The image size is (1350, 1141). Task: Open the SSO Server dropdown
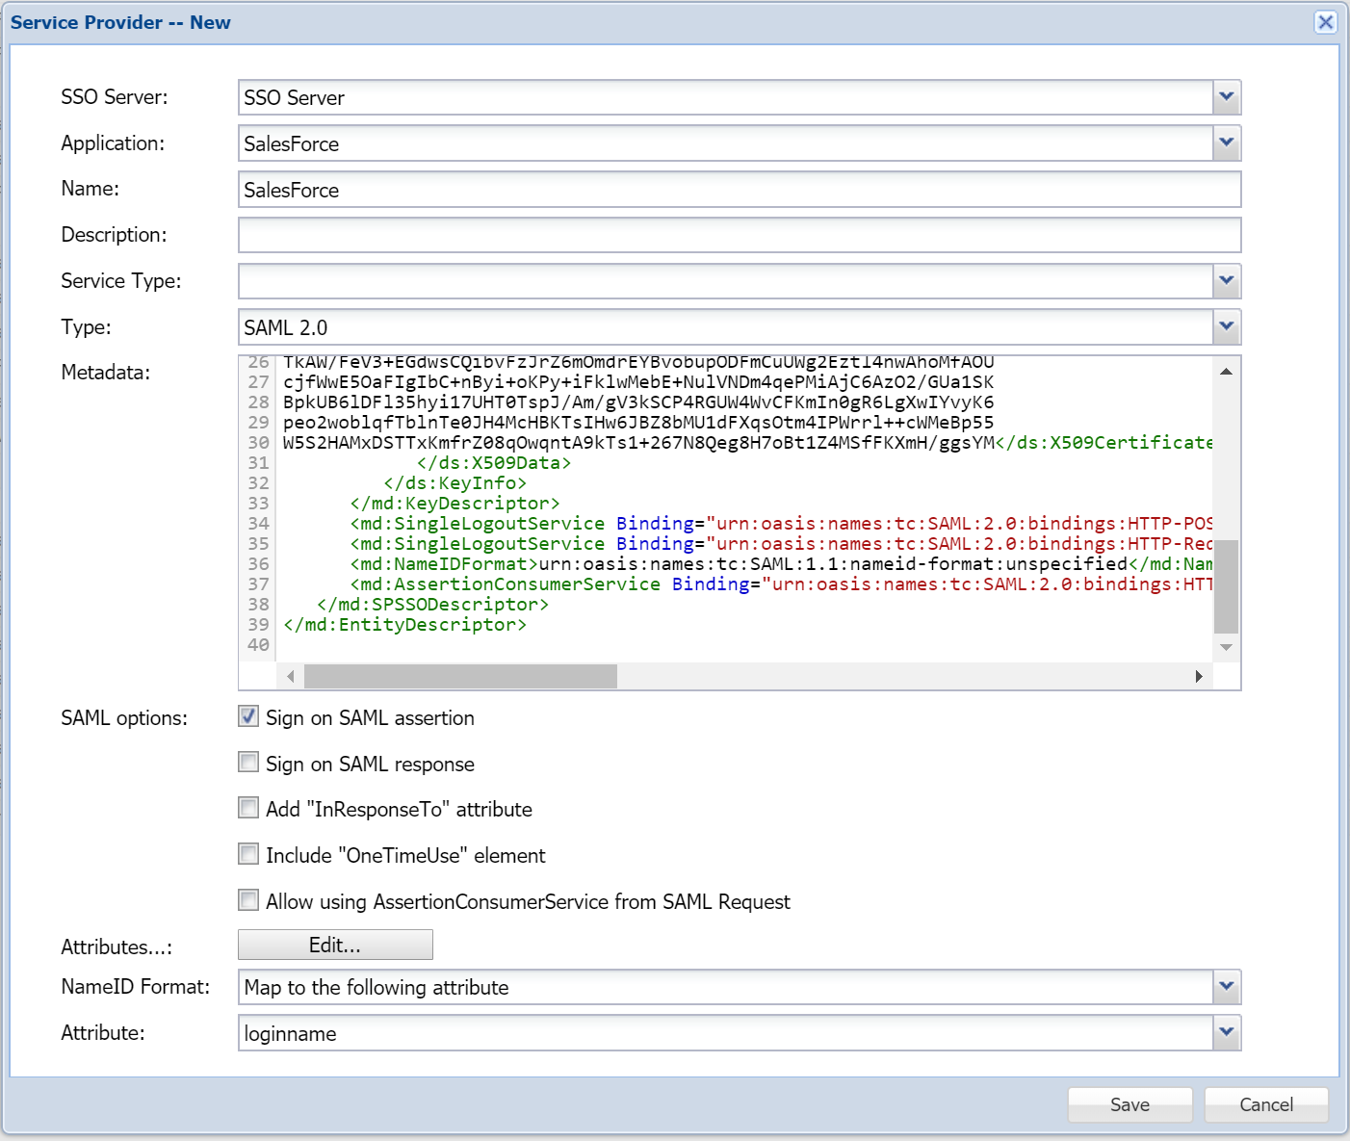pyautogui.click(x=1226, y=97)
